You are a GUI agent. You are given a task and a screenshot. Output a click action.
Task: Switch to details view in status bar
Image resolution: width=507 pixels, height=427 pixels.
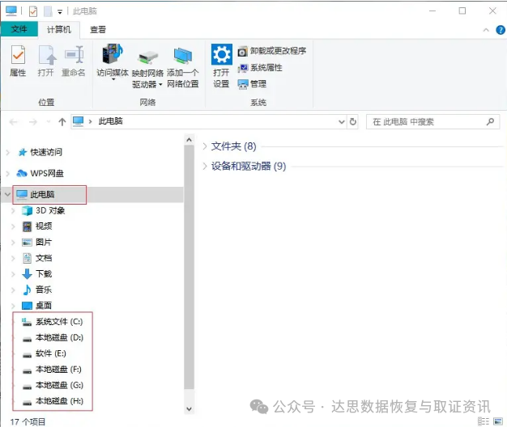(x=483, y=421)
